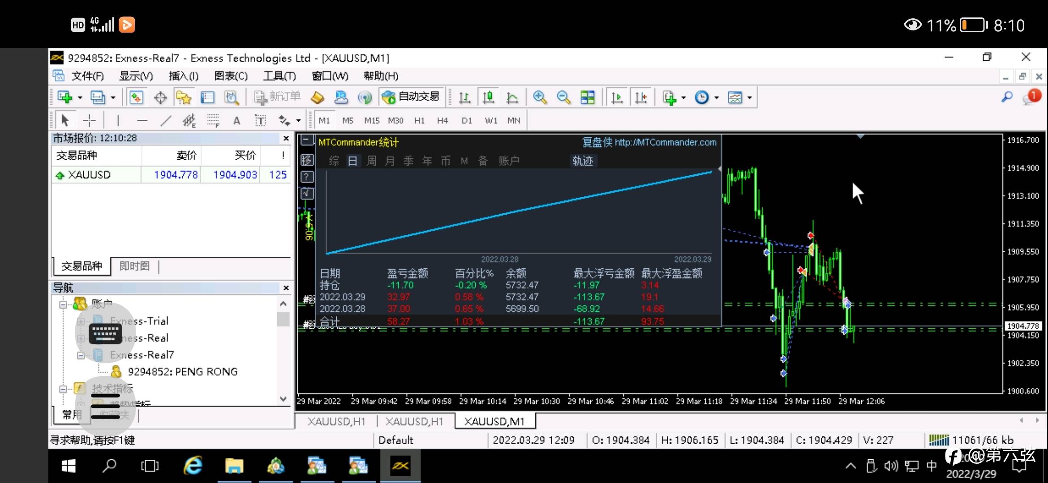Click the zoom out chart icon
The image size is (1048, 483).
point(563,97)
